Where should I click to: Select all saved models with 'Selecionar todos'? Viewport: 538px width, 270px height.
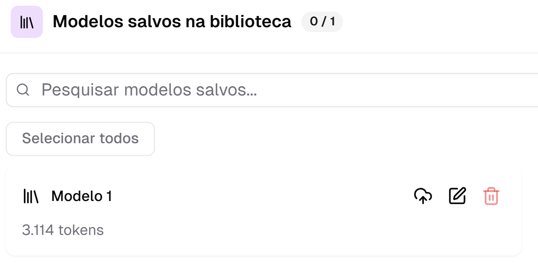pyautogui.click(x=80, y=138)
